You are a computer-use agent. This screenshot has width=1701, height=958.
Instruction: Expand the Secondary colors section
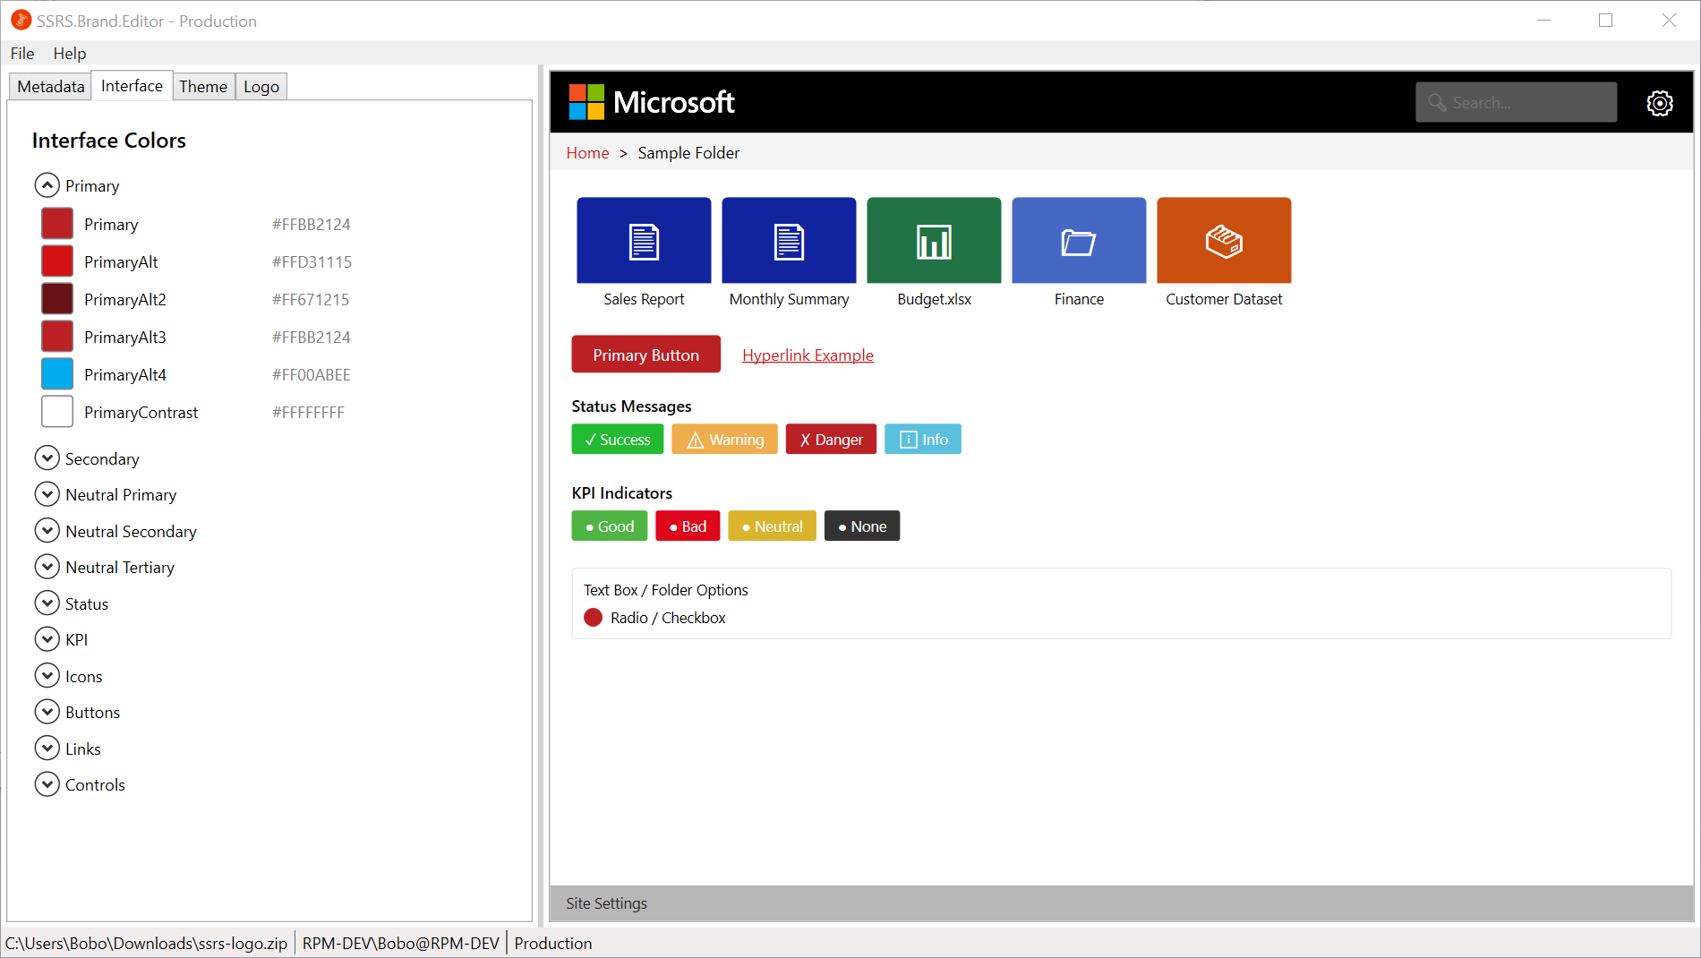tap(47, 458)
